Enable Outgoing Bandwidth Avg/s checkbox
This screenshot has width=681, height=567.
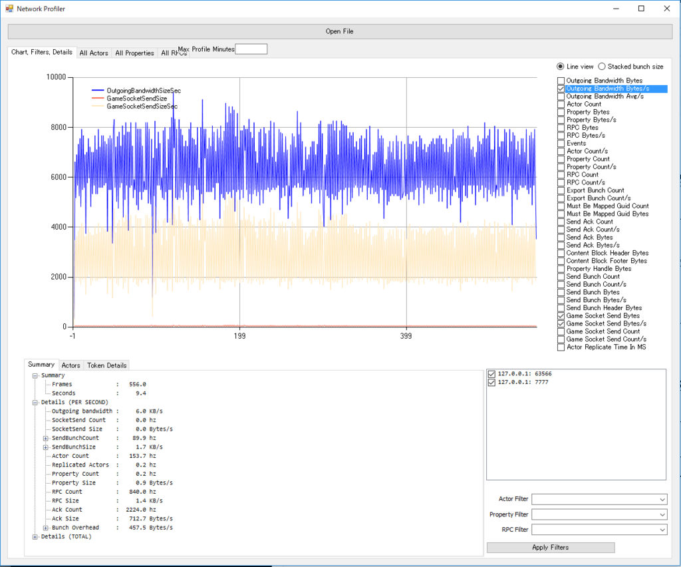click(x=561, y=96)
